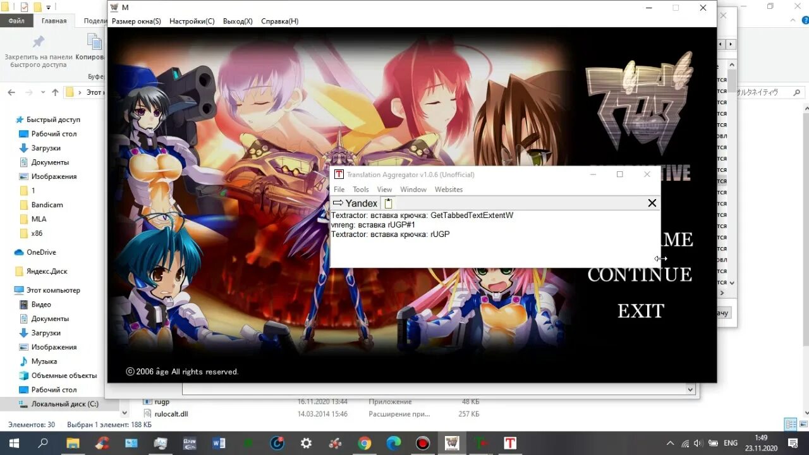
Task: Open the recent locations dropdown in Explorer
Action: coord(43,92)
